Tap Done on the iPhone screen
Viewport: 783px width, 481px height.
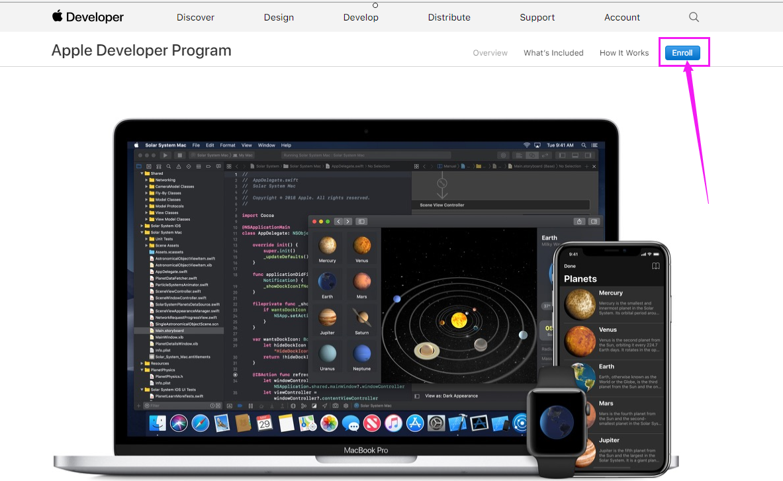pos(570,266)
